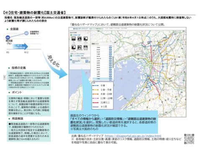The height and width of the screenshot is (155, 201).
Task: Click the information list vertical scrollbar
Action: point(113,62)
